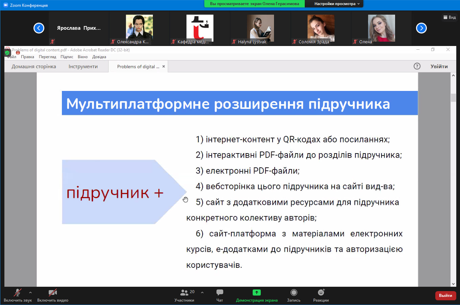The width and height of the screenshot is (460, 305).
Task: Open the Довідка menu in Acrobat
Action: coord(99,57)
